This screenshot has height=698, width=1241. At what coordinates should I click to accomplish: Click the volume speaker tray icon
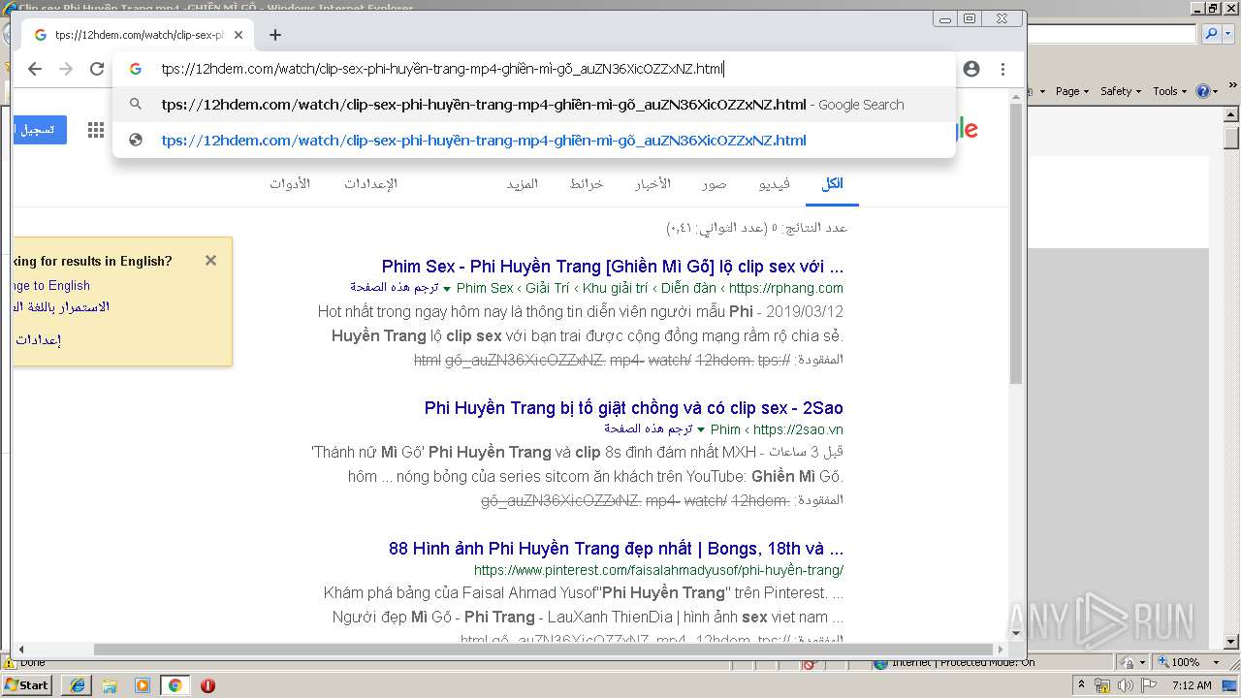pyautogui.click(x=1126, y=685)
